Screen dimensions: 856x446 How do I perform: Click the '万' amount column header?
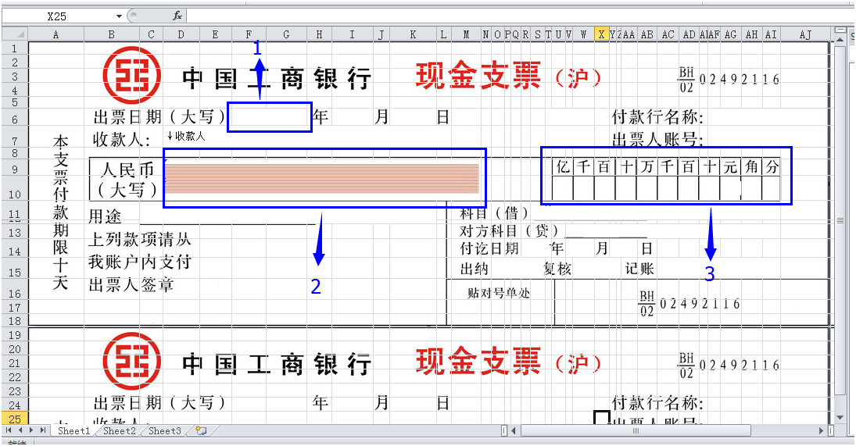(x=647, y=167)
